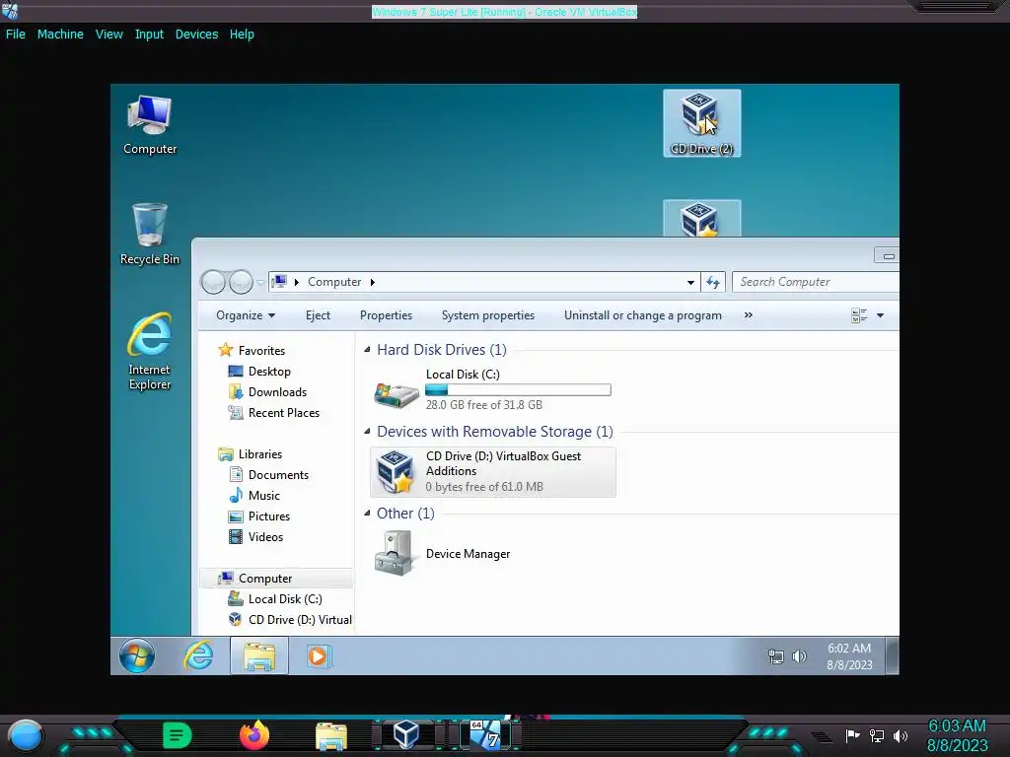Click the partially hidden VirtualBox desktop icon
The height and width of the screenshot is (757, 1010).
(701, 218)
